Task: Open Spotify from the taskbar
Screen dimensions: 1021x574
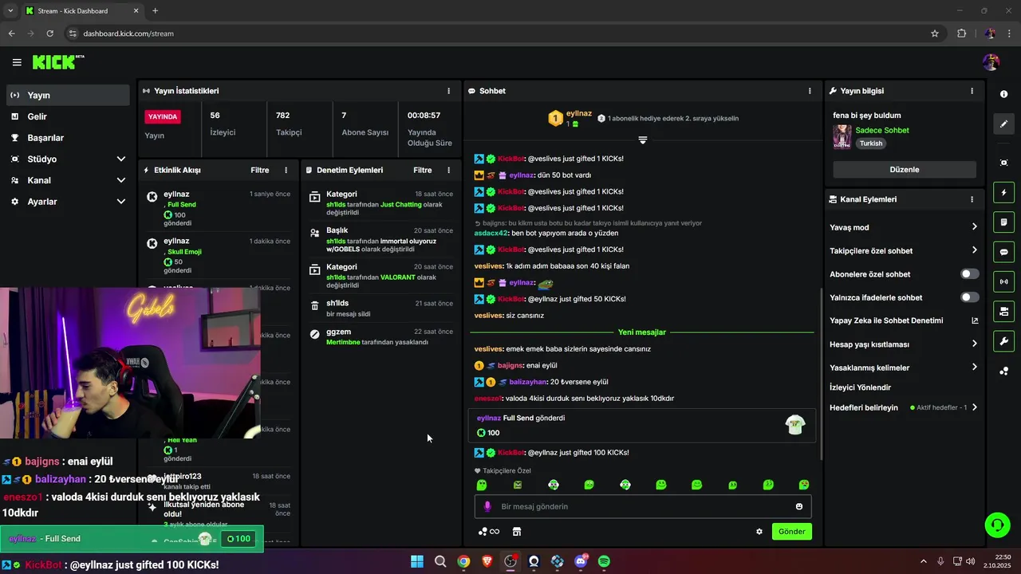Action: click(604, 561)
